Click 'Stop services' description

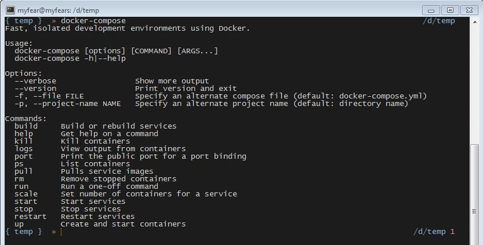91,209
